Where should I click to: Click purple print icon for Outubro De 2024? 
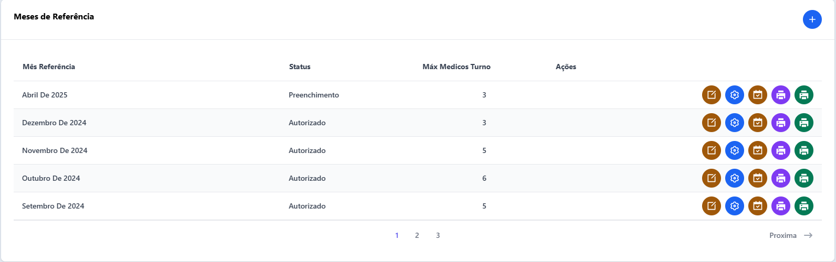pos(781,178)
